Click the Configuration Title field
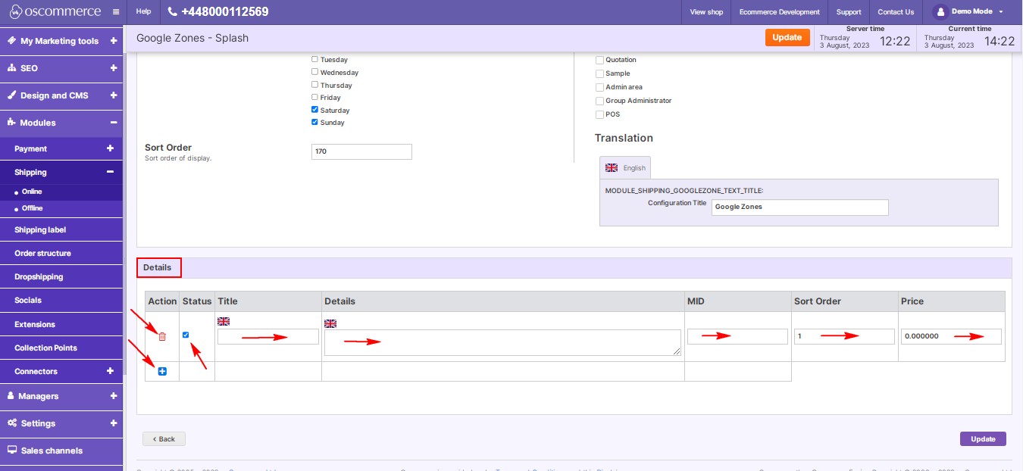 click(x=799, y=207)
